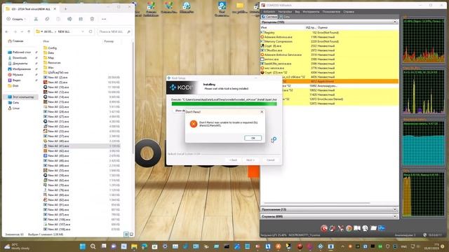This screenshot has width=449, height=252.
Task: Select the Система tab in KillSwitch
Action: coord(269,17)
